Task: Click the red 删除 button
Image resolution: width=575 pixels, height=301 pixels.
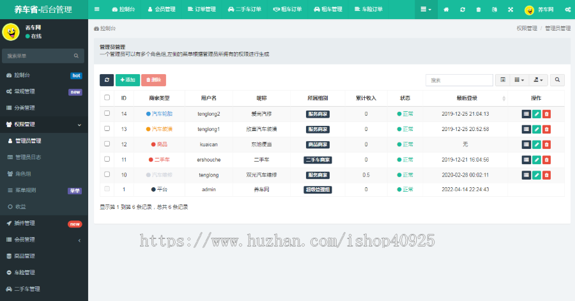Action: pos(153,80)
